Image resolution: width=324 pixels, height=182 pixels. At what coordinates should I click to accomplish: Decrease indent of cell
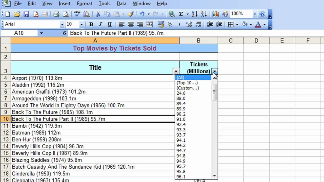[x=210, y=25]
